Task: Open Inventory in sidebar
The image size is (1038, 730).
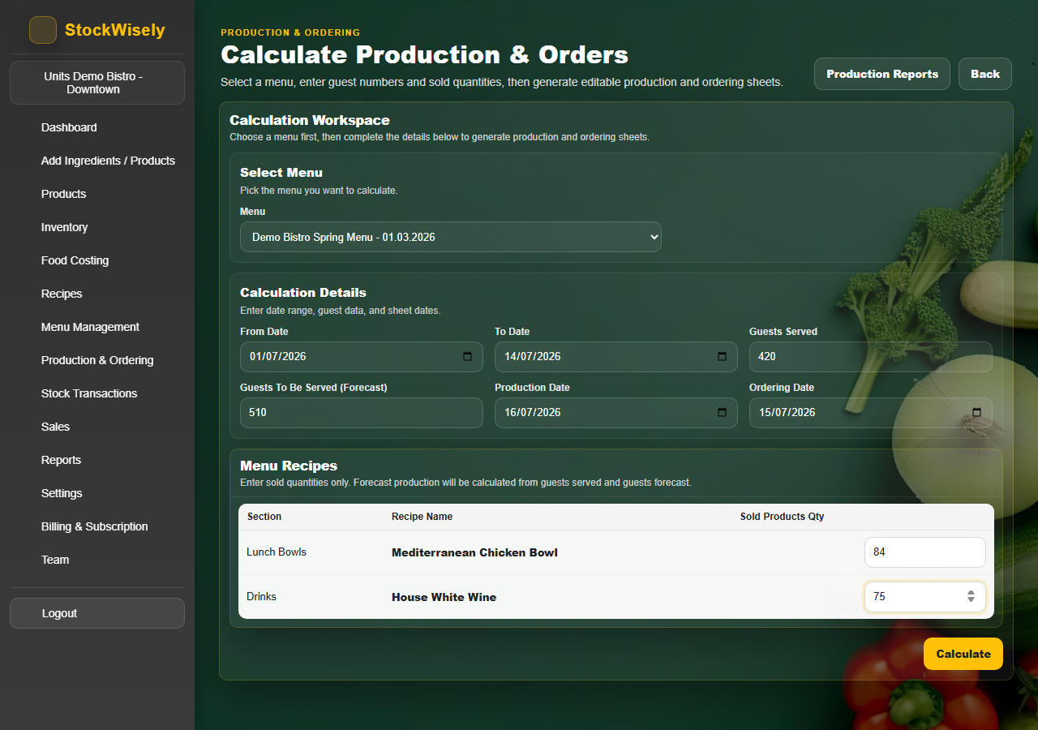Action: [64, 227]
